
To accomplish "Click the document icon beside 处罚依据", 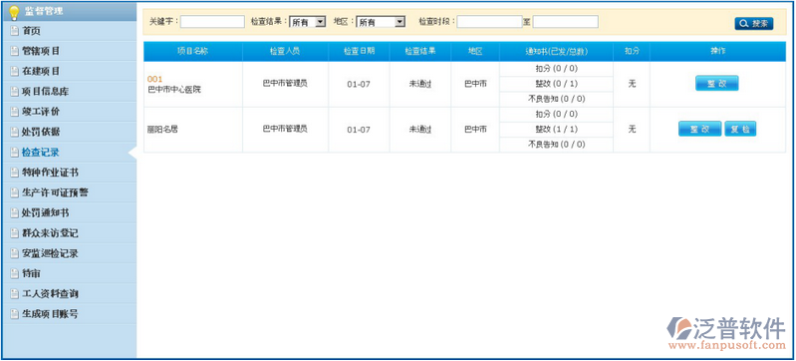I will coord(14,133).
